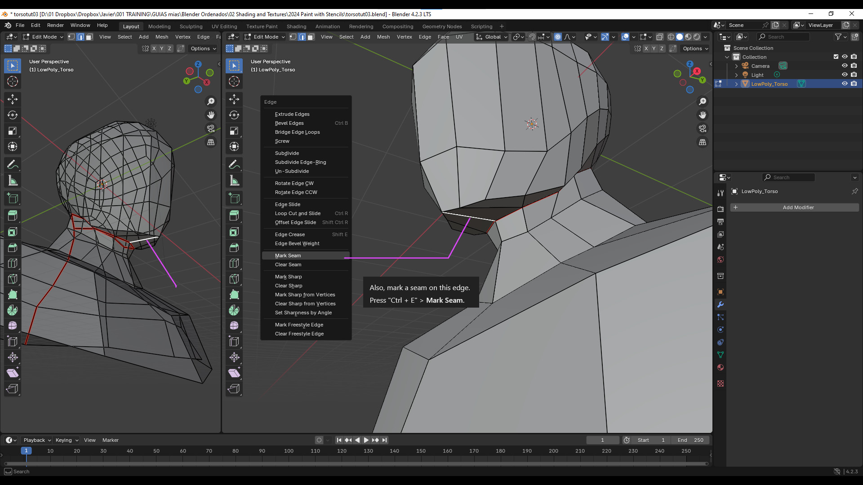Toggle Collection eye visibility
Screen dimensions: 863x485
(x=845, y=57)
